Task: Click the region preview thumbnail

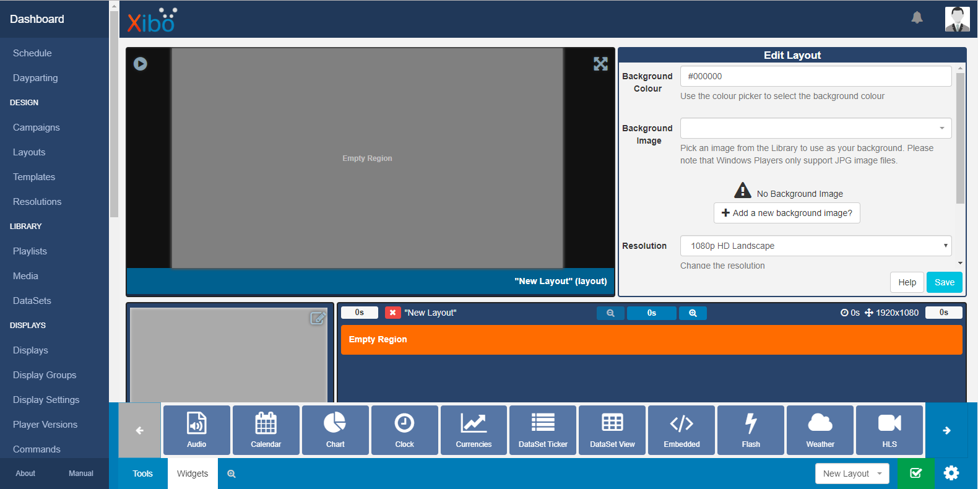Action: (228, 356)
